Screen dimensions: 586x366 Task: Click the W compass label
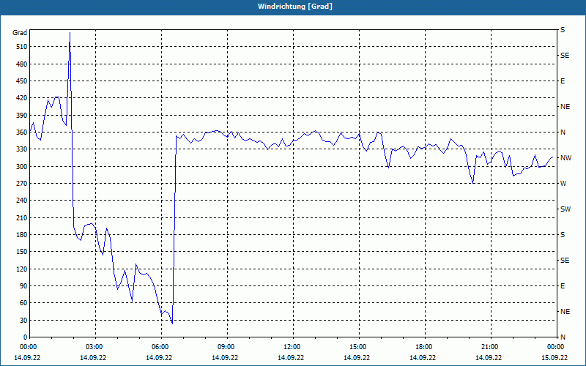click(x=563, y=184)
